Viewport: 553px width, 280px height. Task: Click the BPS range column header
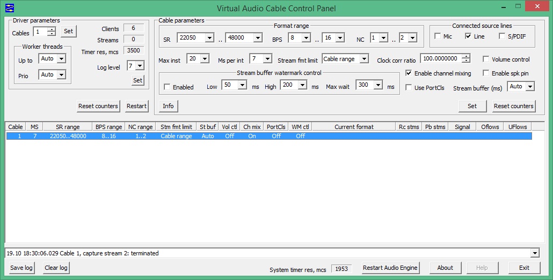(108, 127)
